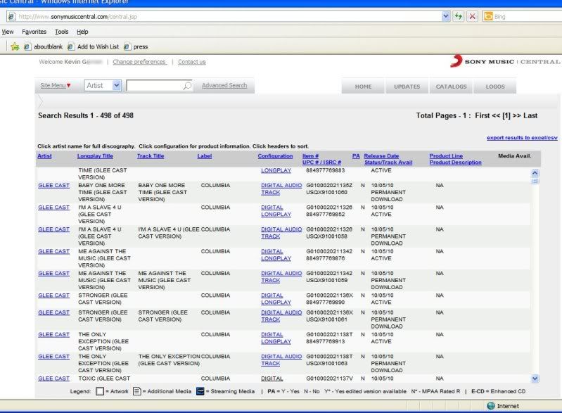Open DIGITAL LONGPLAY for UPC 884977769913
Image resolution: width=562 pixels, height=413 pixels.
[276, 338]
